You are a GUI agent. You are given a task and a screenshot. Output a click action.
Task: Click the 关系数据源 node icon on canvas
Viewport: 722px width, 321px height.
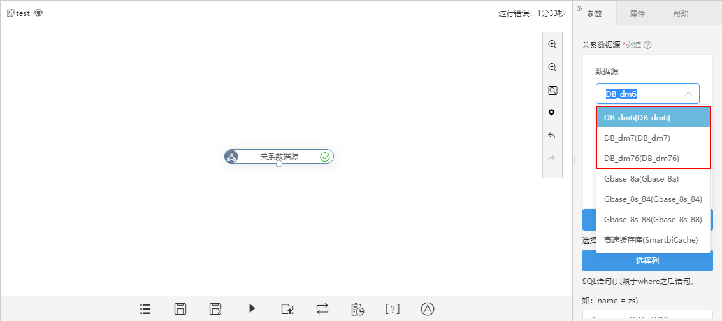231,157
